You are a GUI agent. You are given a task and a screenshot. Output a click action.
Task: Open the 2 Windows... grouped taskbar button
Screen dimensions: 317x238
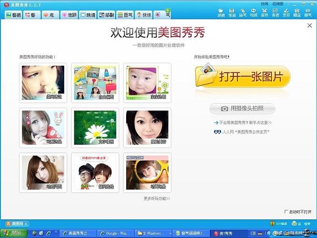tap(153, 233)
